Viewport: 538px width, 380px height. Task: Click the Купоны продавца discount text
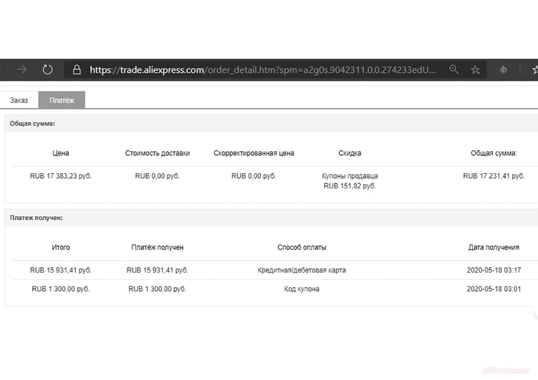coord(350,176)
